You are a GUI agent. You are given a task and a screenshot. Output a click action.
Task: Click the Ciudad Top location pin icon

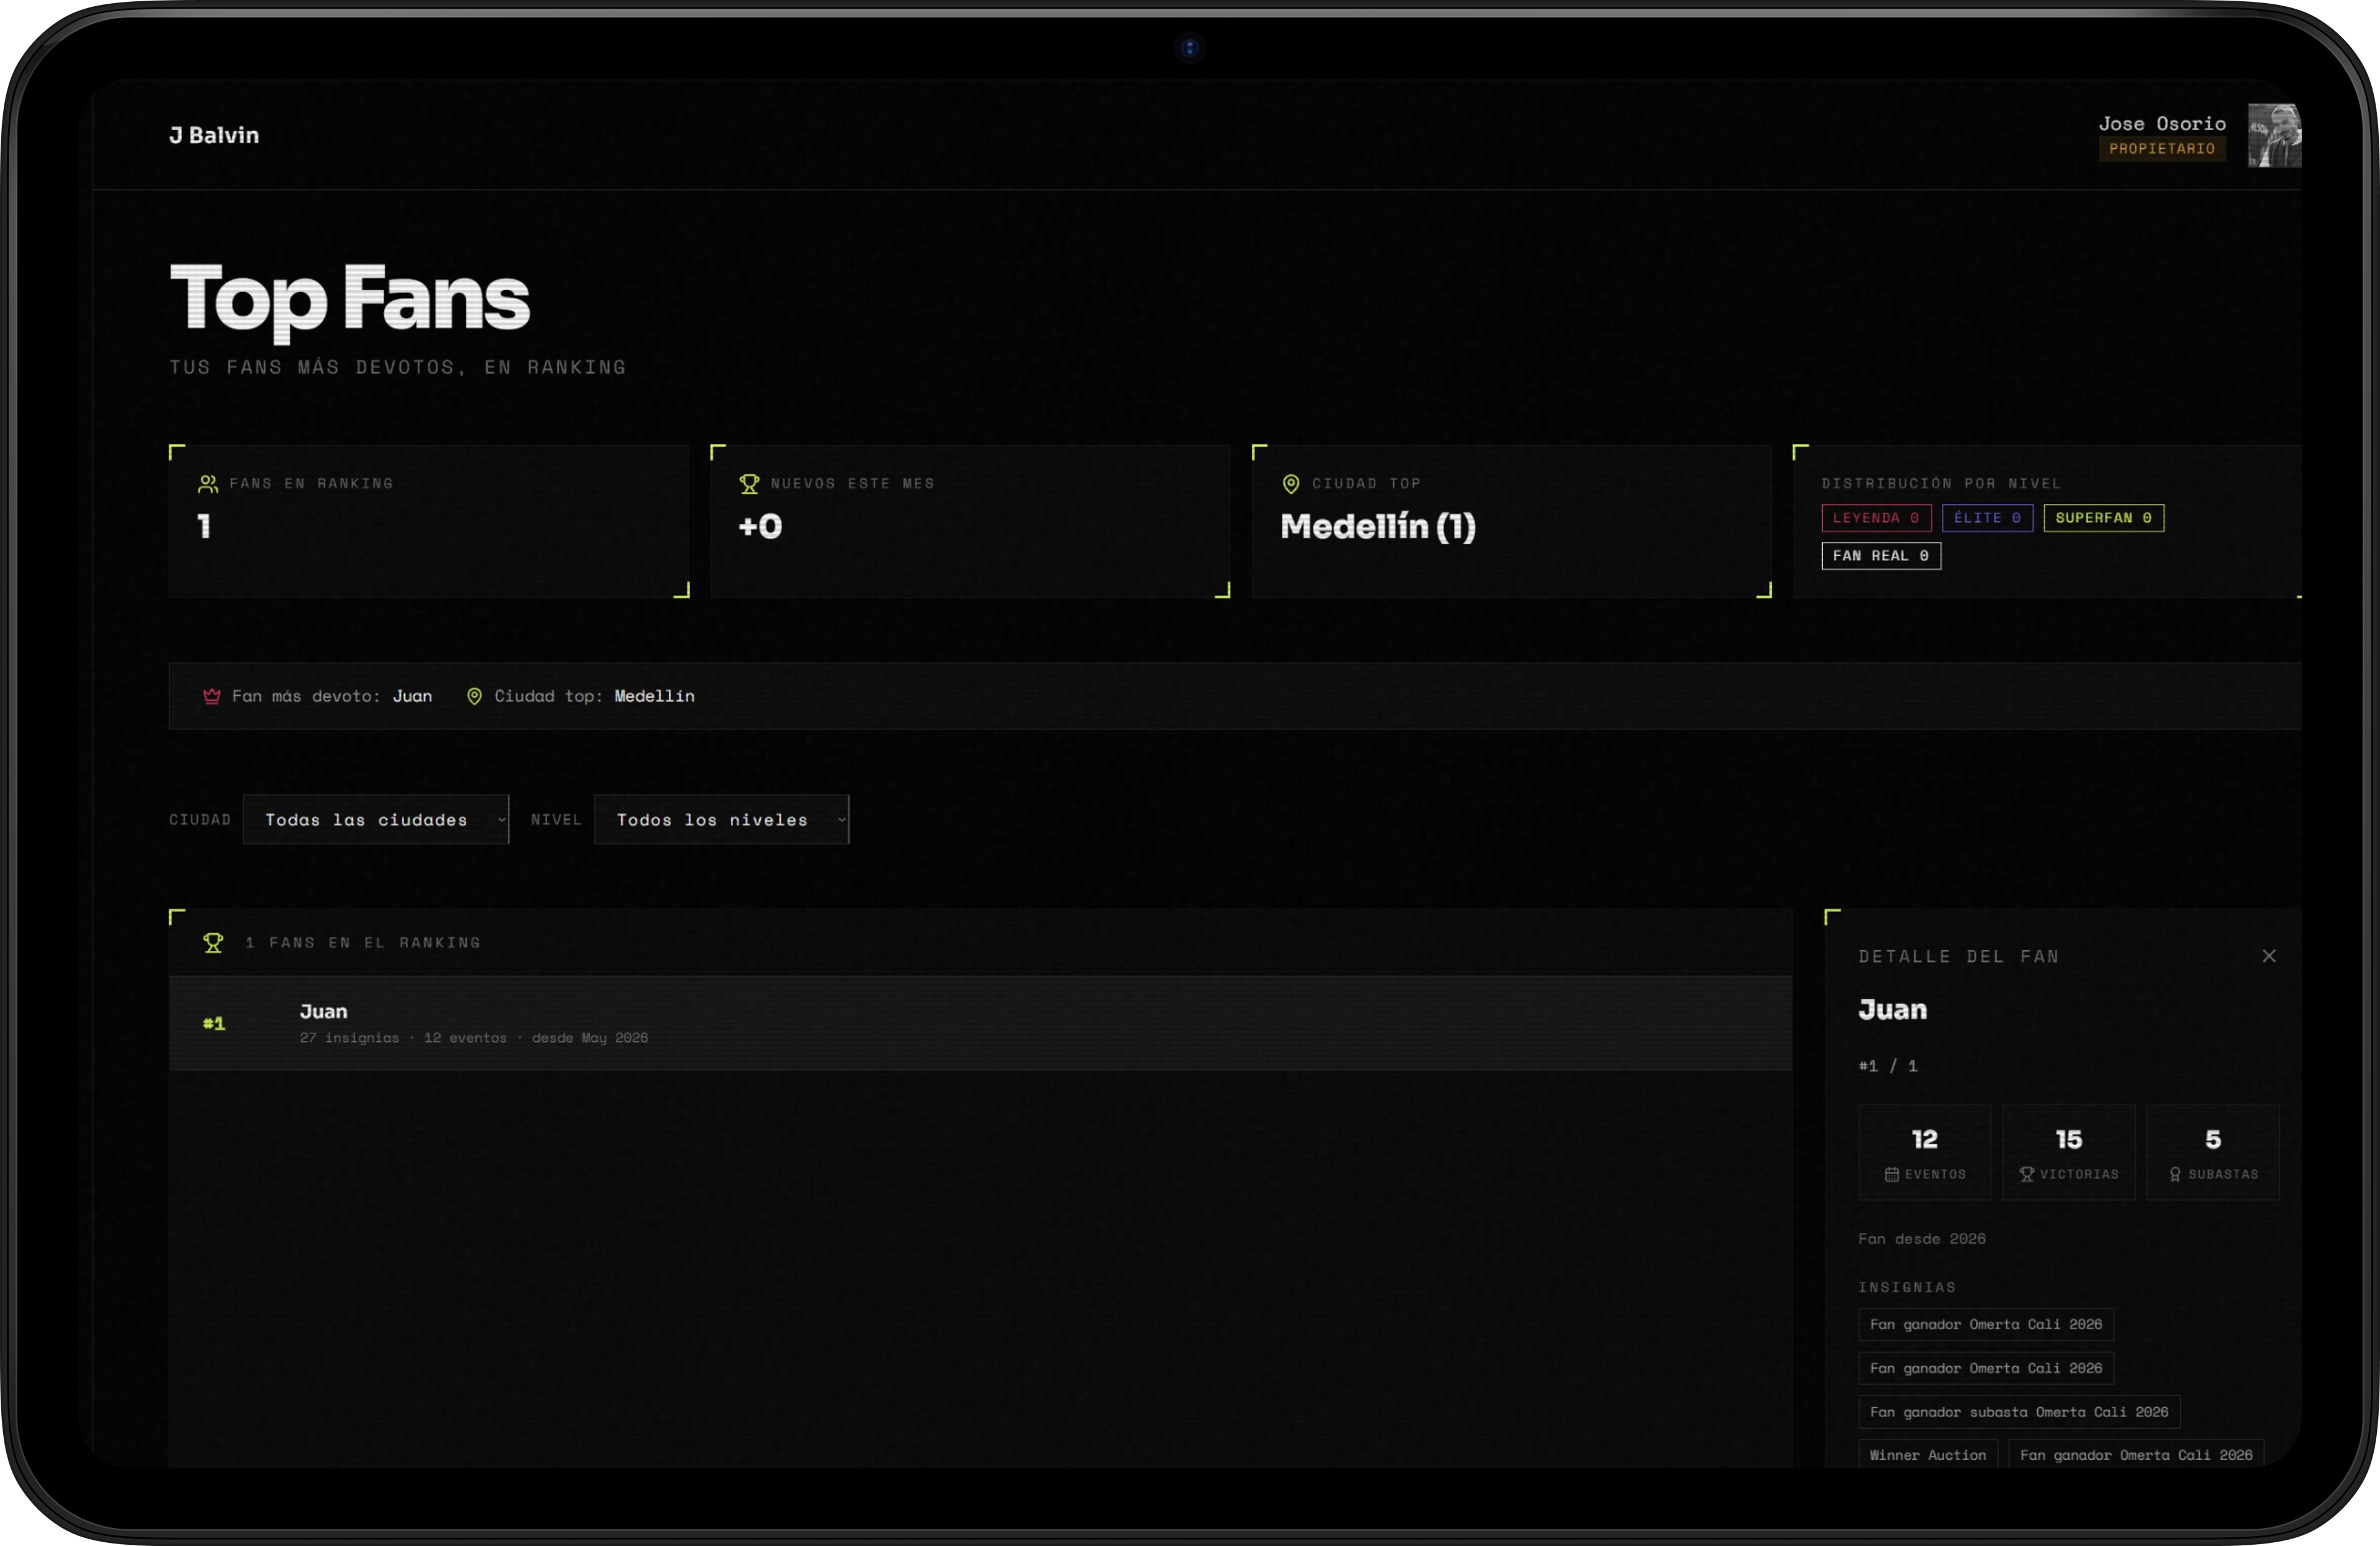[x=1291, y=484]
